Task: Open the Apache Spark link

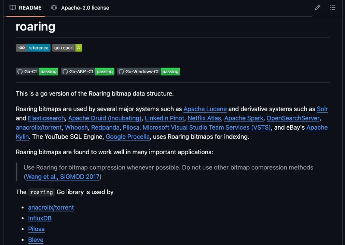Action: [244, 118]
